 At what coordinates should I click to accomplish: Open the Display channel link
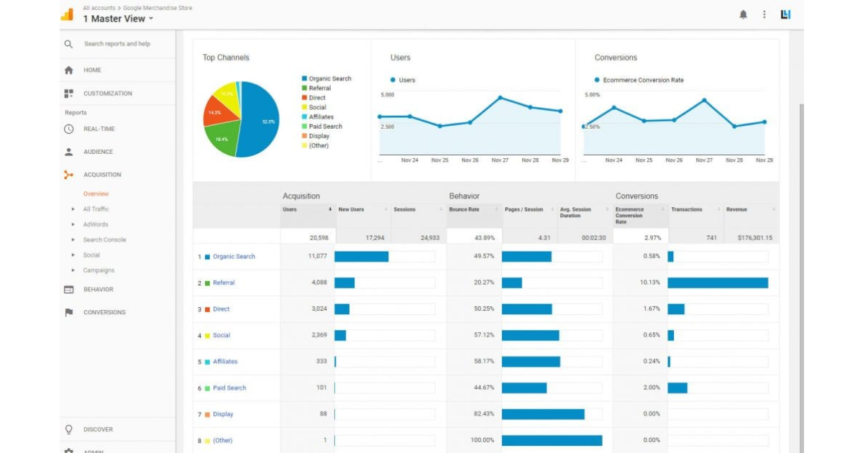223,414
